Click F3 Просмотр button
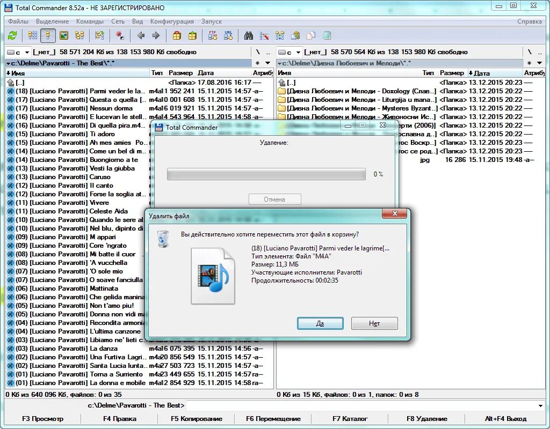Screen dimensions: 550x429 pos(43,418)
